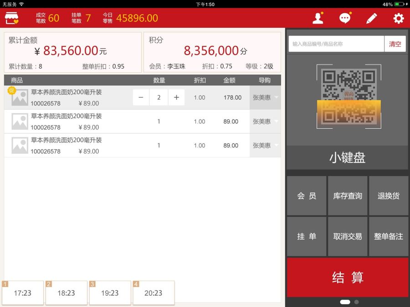Open the member profile icon in red header

click(318, 18)
